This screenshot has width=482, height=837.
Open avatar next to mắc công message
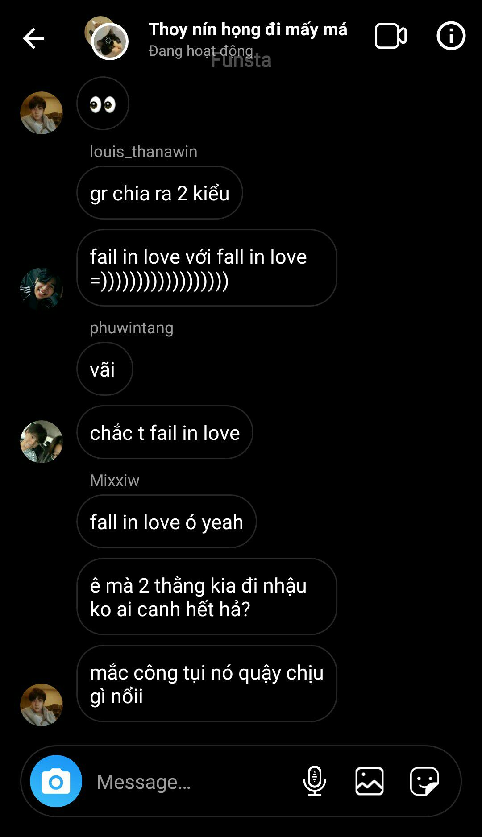click(x=42, y=705)
